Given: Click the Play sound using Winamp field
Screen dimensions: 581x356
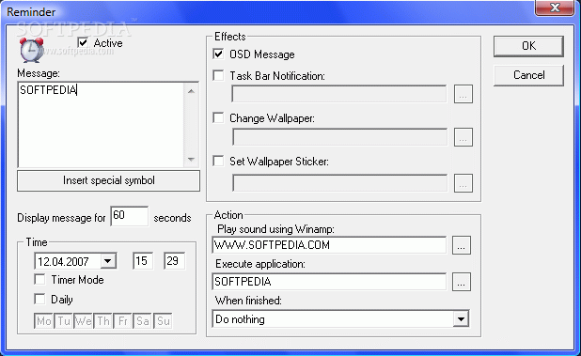Looking at the screenshot, I should coord(329,245).
